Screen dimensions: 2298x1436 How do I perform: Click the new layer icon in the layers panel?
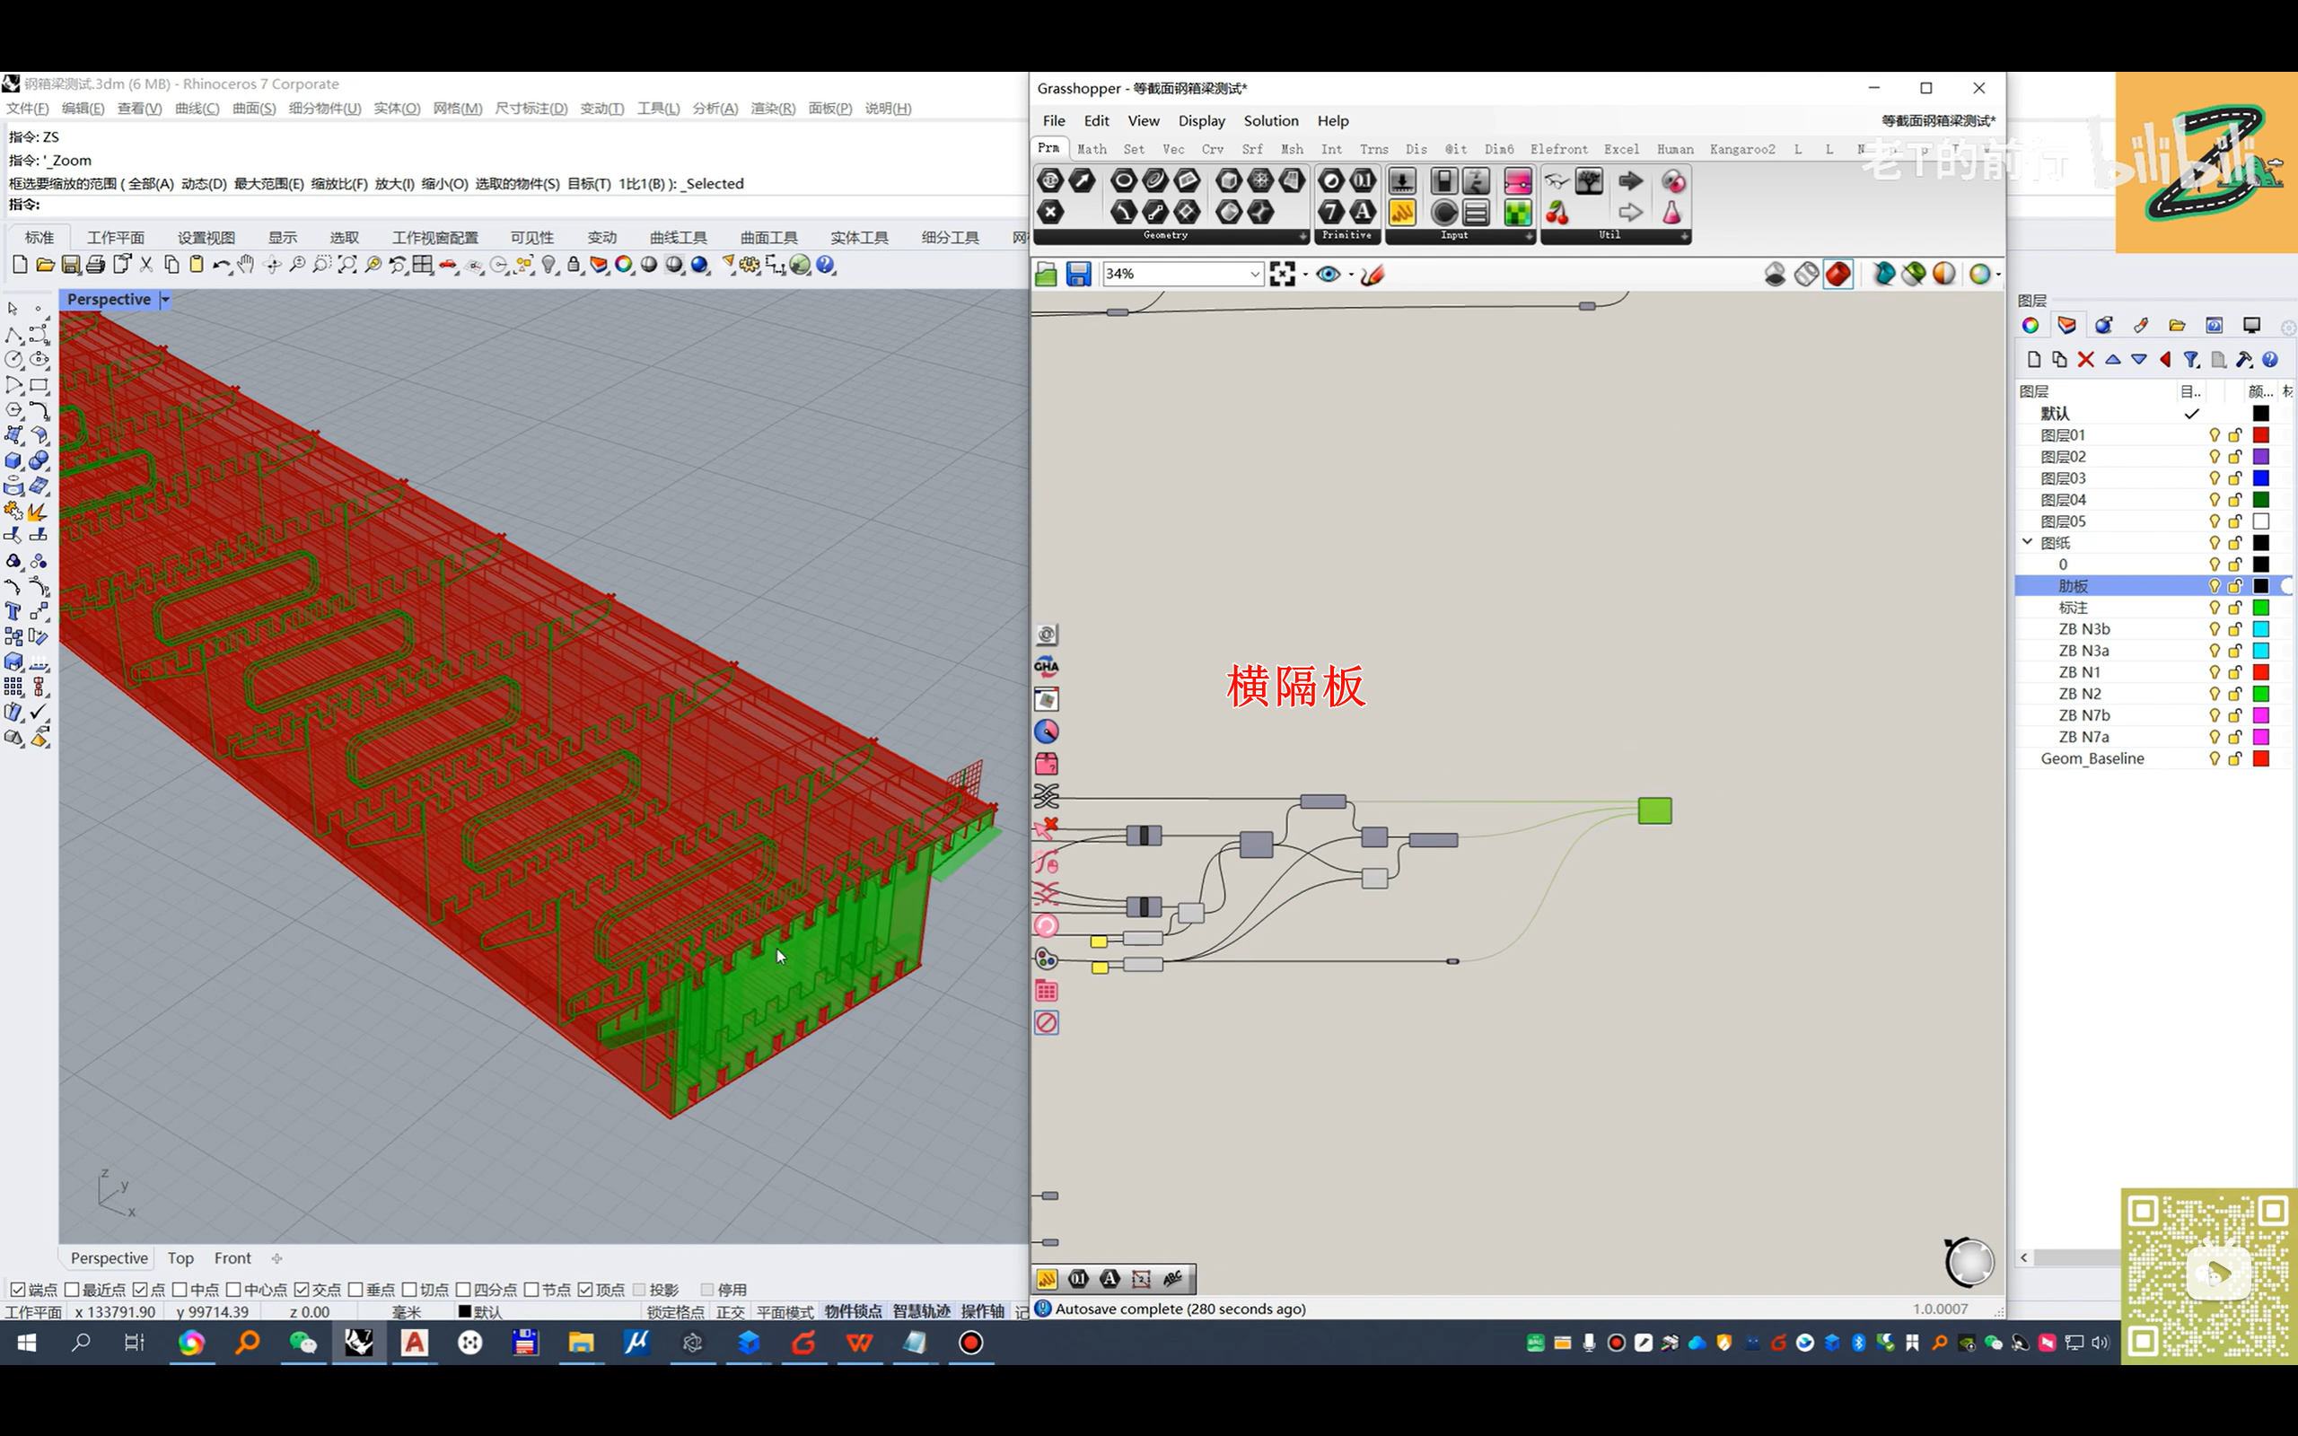click(x=2033, y=360)
